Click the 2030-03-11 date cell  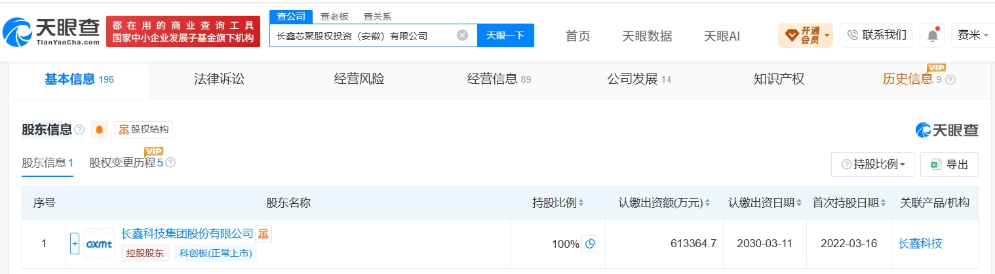point(765,244)
